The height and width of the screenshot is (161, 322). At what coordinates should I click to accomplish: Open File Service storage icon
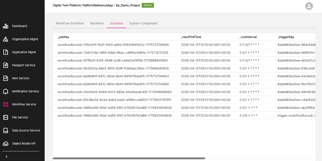coord(5,118)
